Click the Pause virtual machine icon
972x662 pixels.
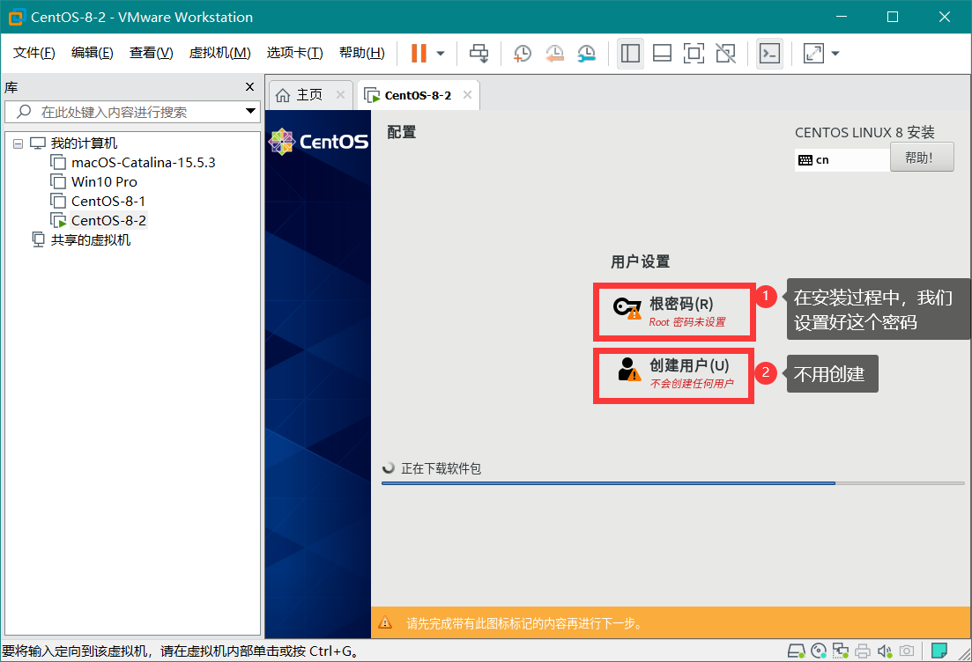pos(419,54)
